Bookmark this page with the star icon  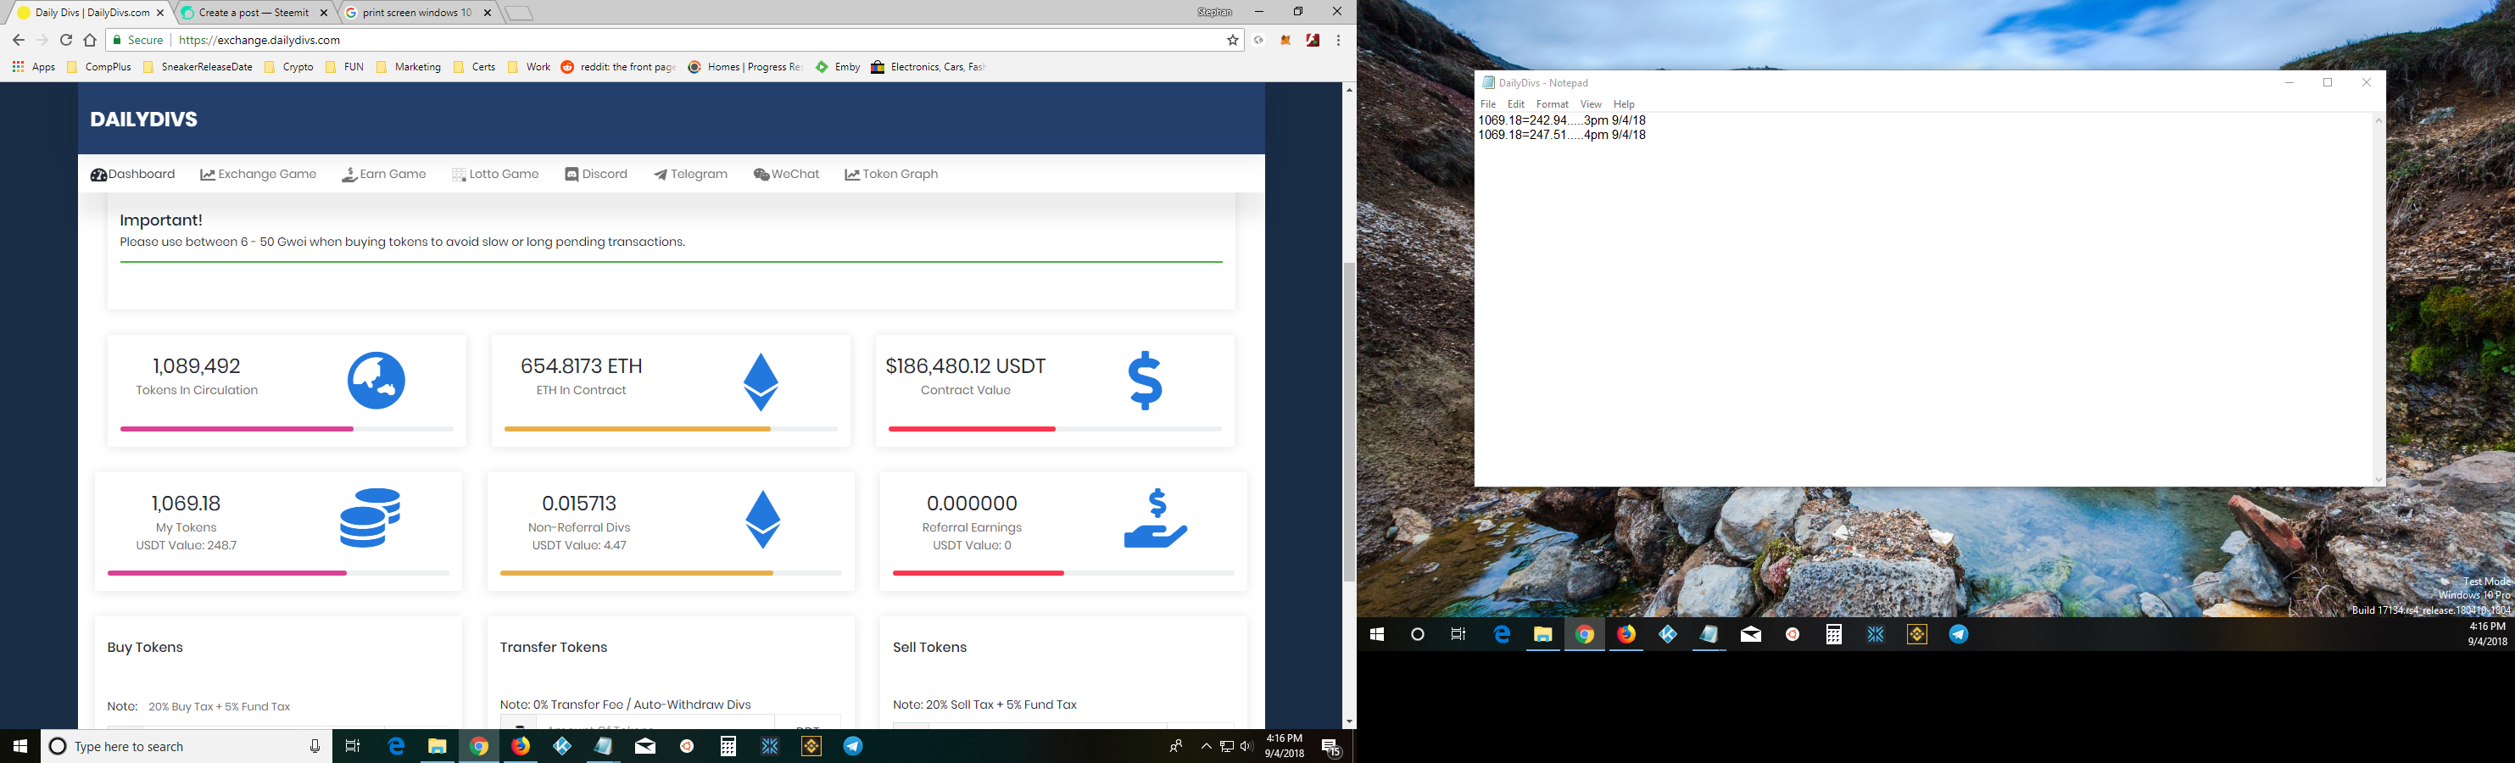(x=1233, y=40)
